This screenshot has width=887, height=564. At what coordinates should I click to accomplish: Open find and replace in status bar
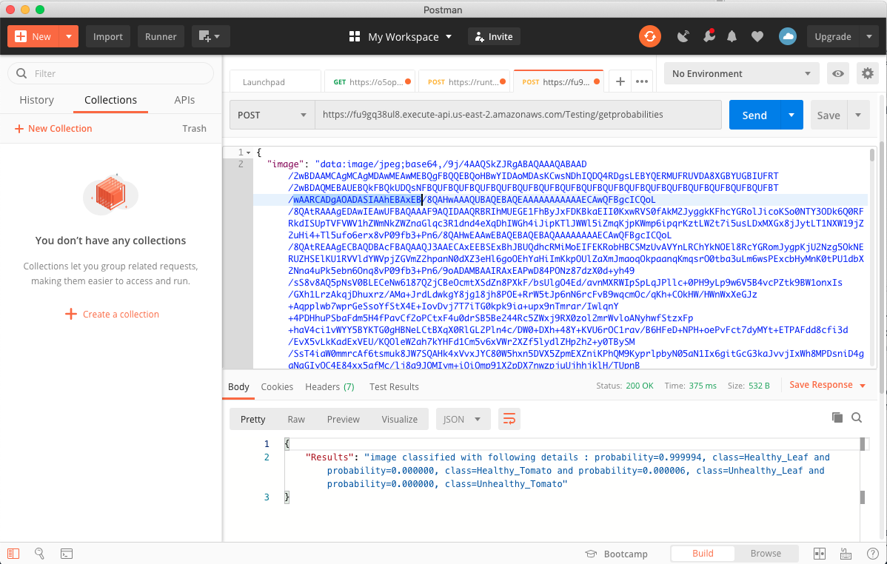[39, 553]
